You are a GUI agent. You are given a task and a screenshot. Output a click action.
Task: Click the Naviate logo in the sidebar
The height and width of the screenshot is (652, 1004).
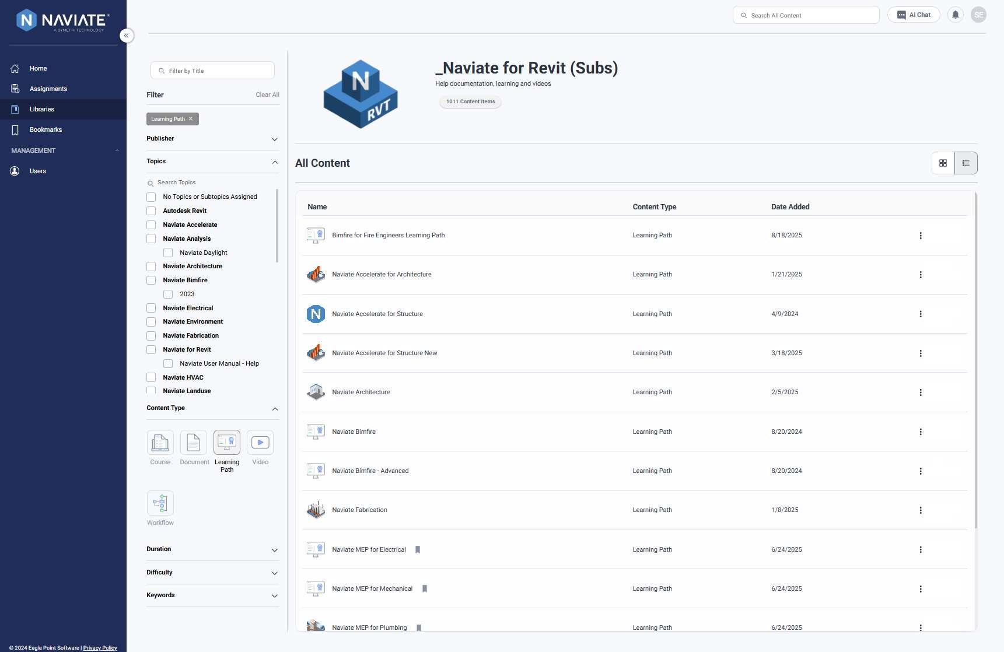coord(63,20)
